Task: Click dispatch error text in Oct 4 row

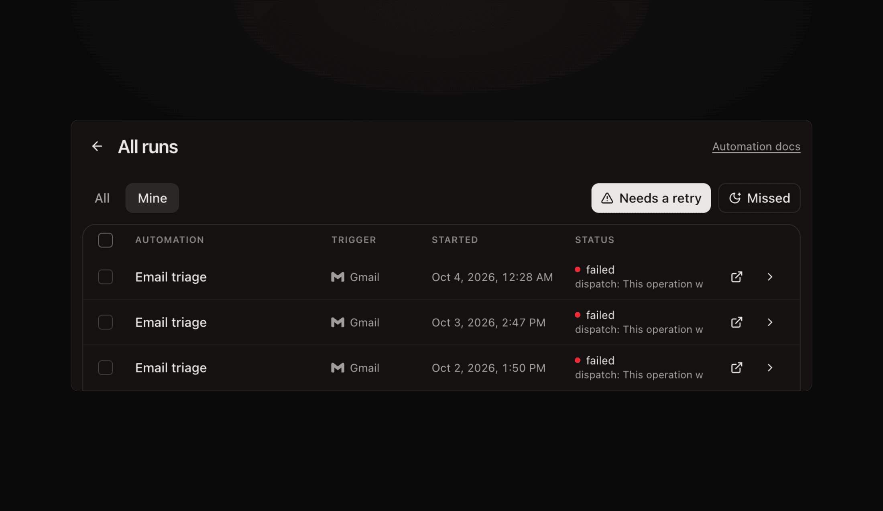Action: pos(639,284)
